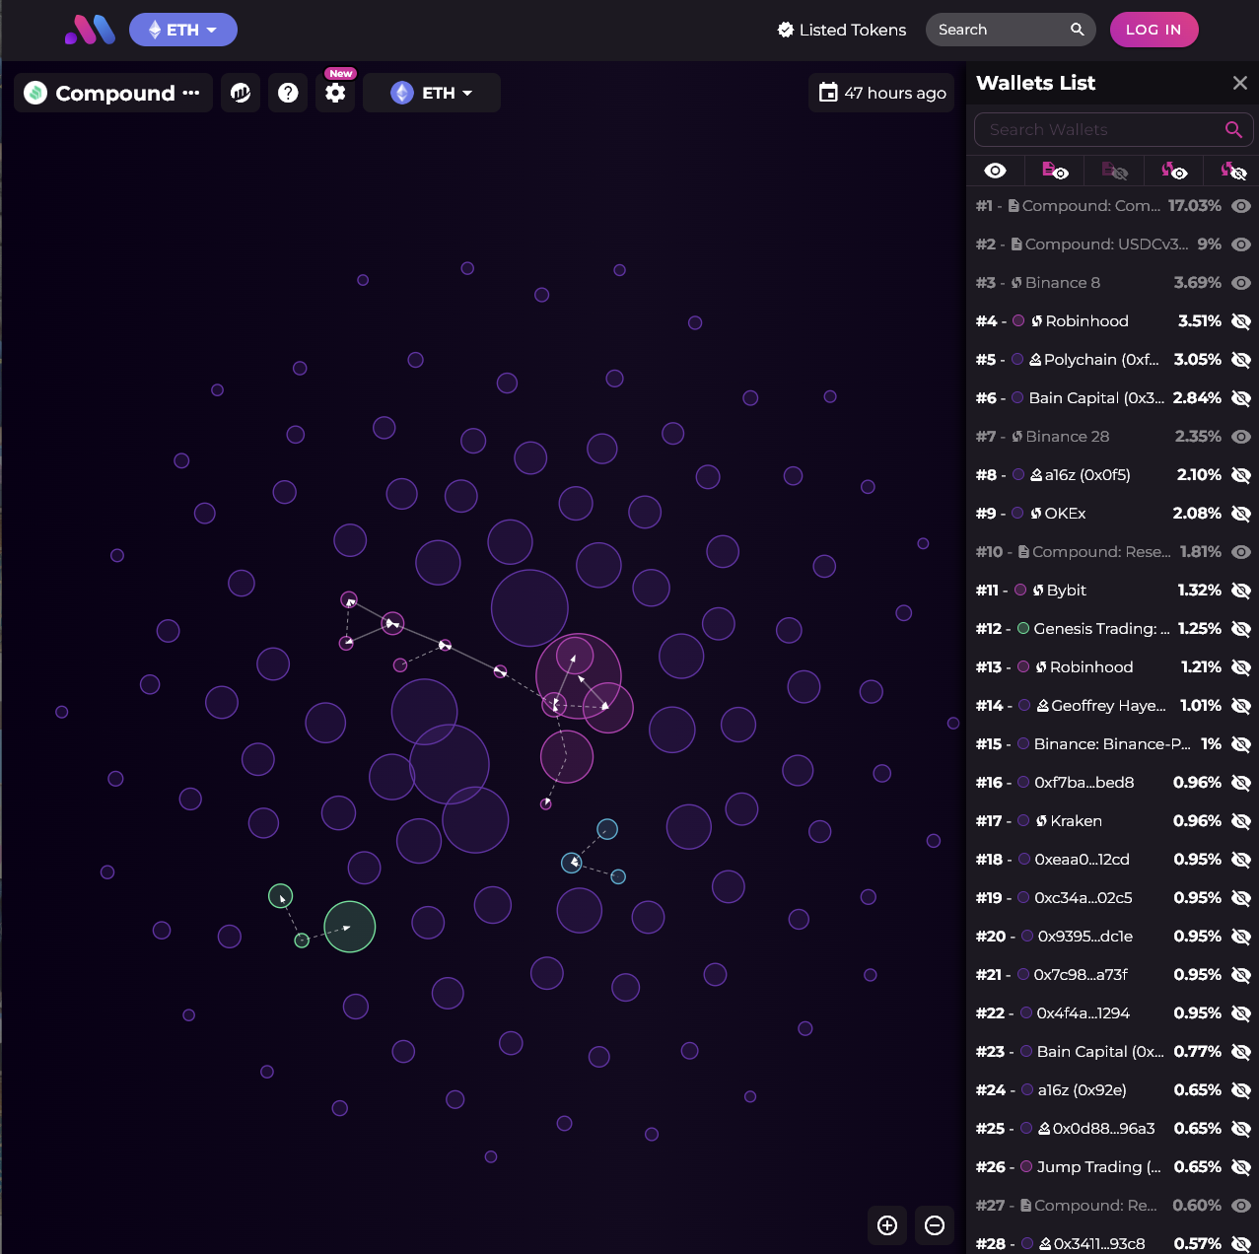Screen dimensions: 1259x1254
Task: Toggle visibility of #7 Binance 28
Action: click(1241, 437)
